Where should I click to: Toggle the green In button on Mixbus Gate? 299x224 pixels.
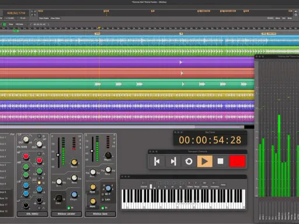click(x=103, y=208)
